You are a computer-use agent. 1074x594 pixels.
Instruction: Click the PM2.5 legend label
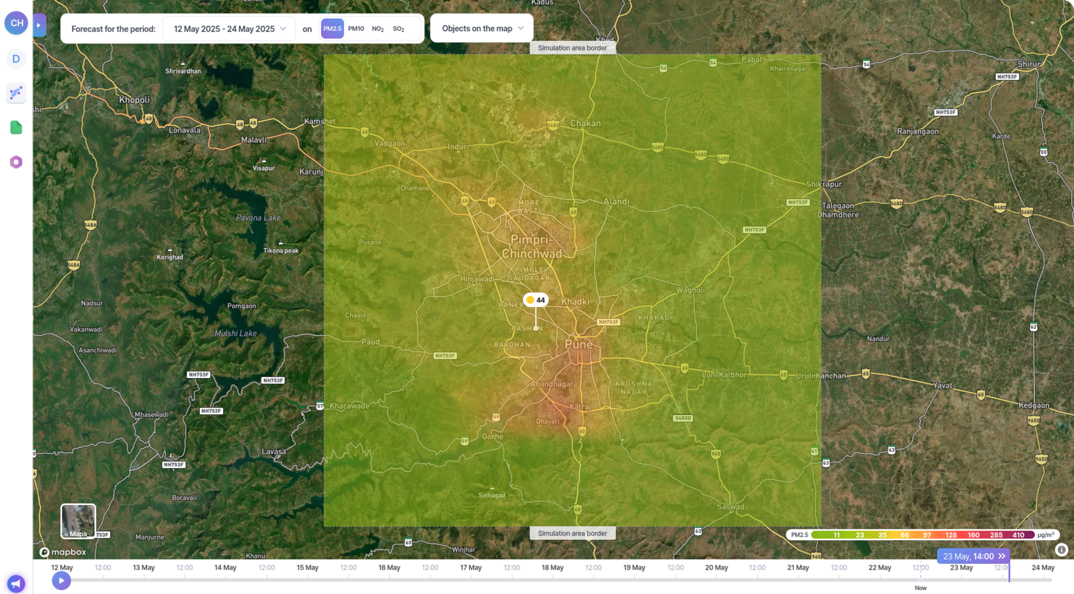click(x=800, y=535)
